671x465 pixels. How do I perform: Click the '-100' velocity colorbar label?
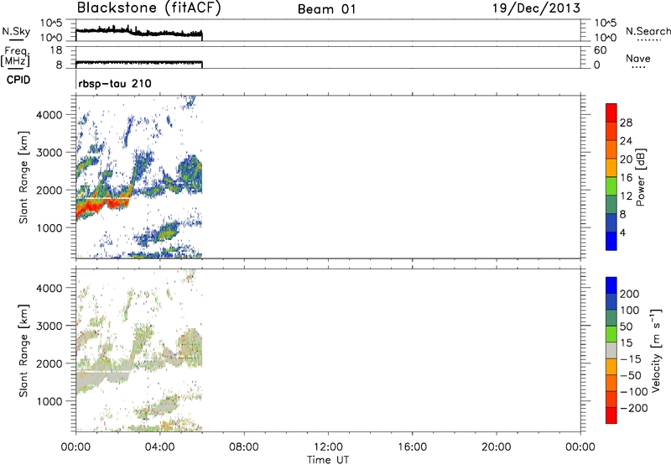point(634,392)
